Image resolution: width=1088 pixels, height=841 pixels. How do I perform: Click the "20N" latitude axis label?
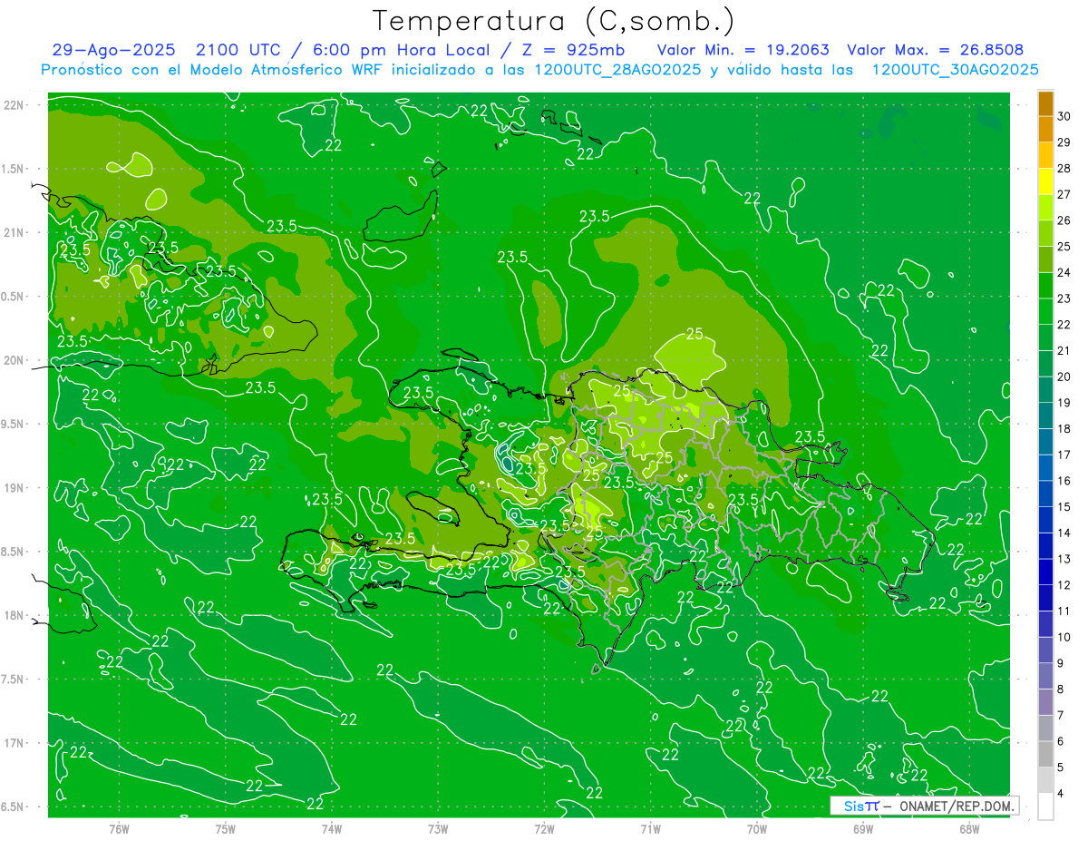(13, 360)
